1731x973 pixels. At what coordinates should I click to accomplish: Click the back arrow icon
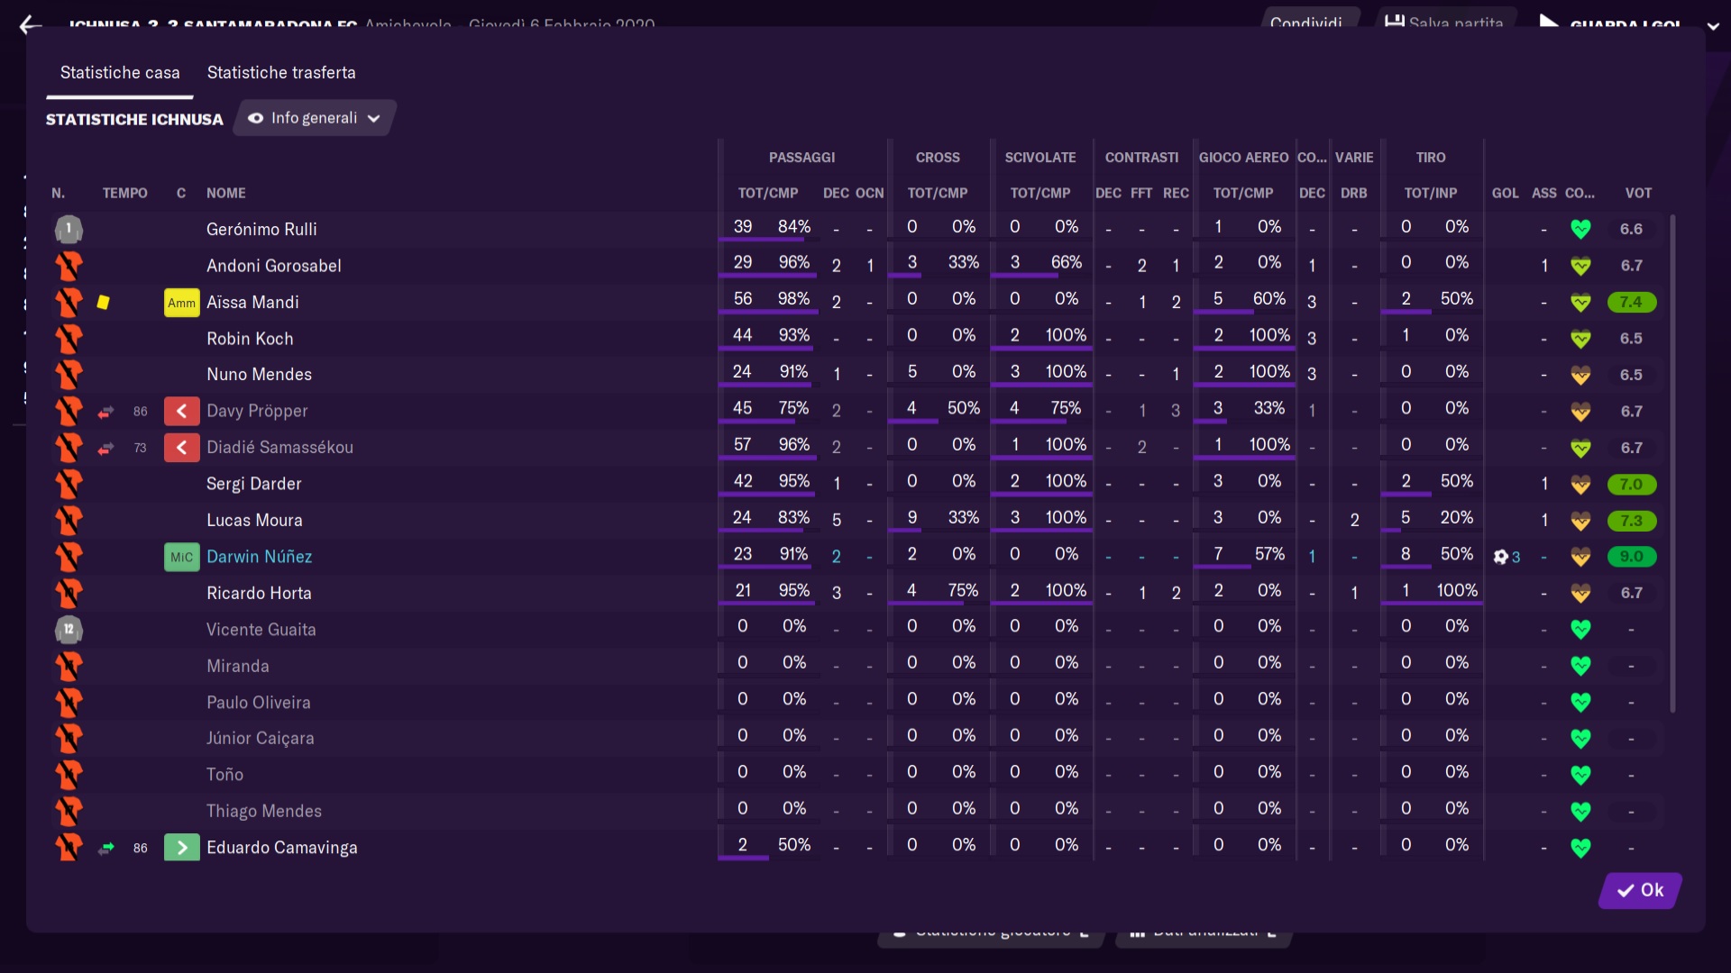[x=31, y=24]
